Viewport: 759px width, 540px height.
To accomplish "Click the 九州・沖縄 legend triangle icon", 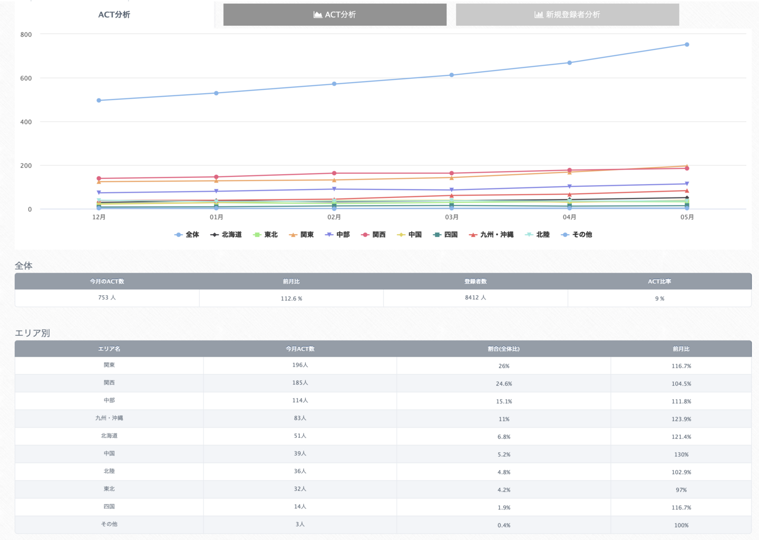I will pyautogui.click(x=473, y=235).
